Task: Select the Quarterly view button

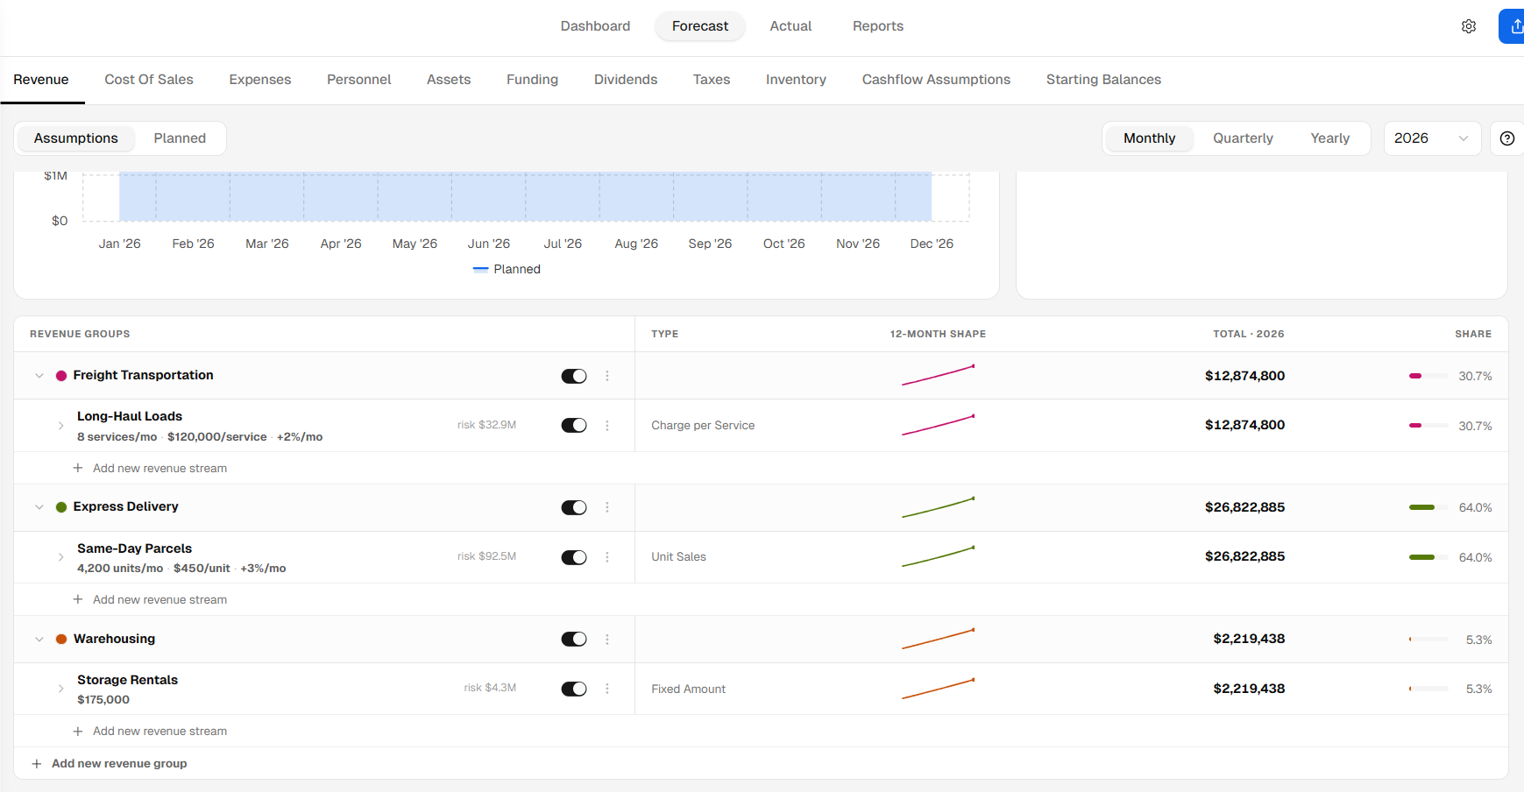Action: (x=1243, y=138)
